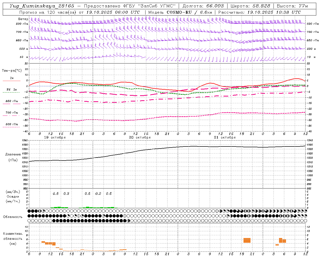Screen dimensions: 320x256
Task: Click the Высота: 77м value
Action: [292, 6]
